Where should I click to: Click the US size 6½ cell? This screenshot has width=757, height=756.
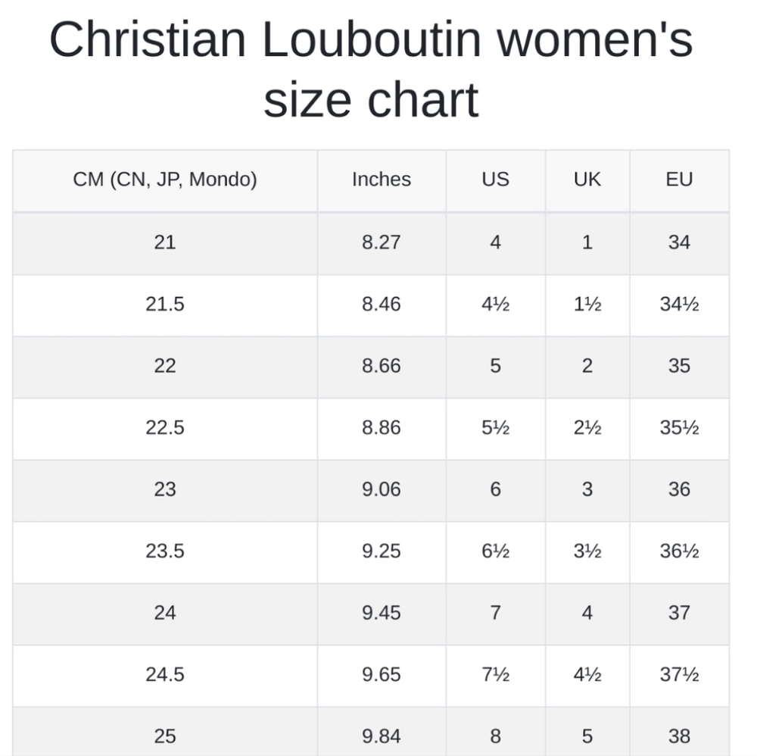pos(495,551)
